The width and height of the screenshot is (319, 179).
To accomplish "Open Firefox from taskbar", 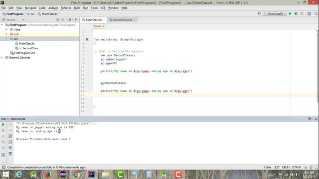I will pyautogui.click(x=48, y=175).
